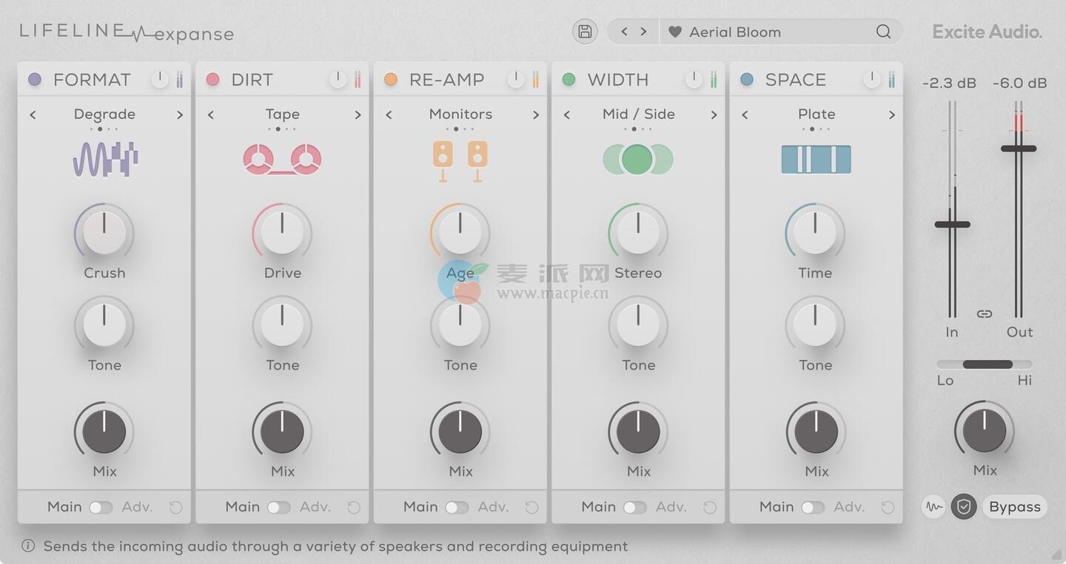
Task: Click the -6.0 dB output level value
Action: (x=1020, y=84)
